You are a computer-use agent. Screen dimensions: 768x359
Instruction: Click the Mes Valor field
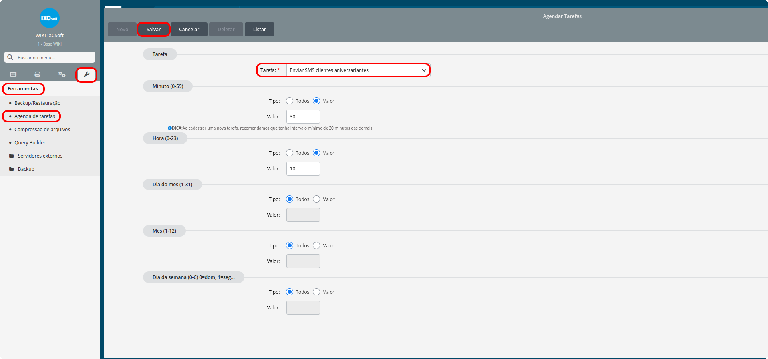tap(303, 261)
